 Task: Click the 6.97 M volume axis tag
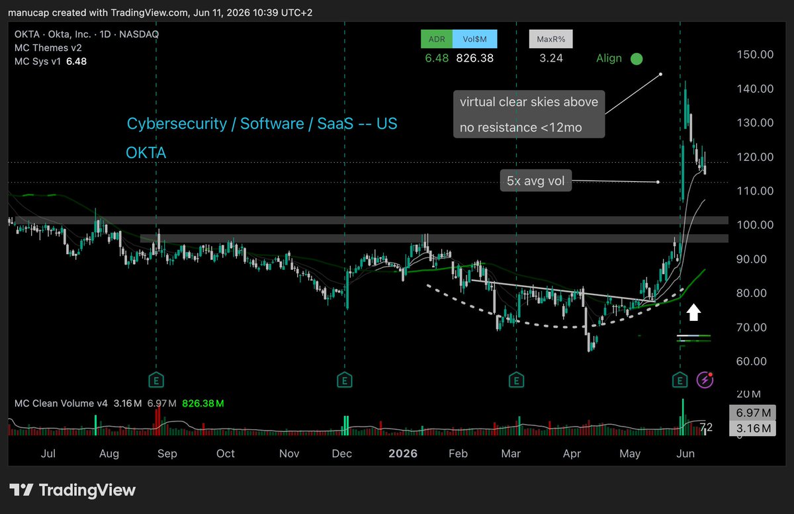click(753, 413)
